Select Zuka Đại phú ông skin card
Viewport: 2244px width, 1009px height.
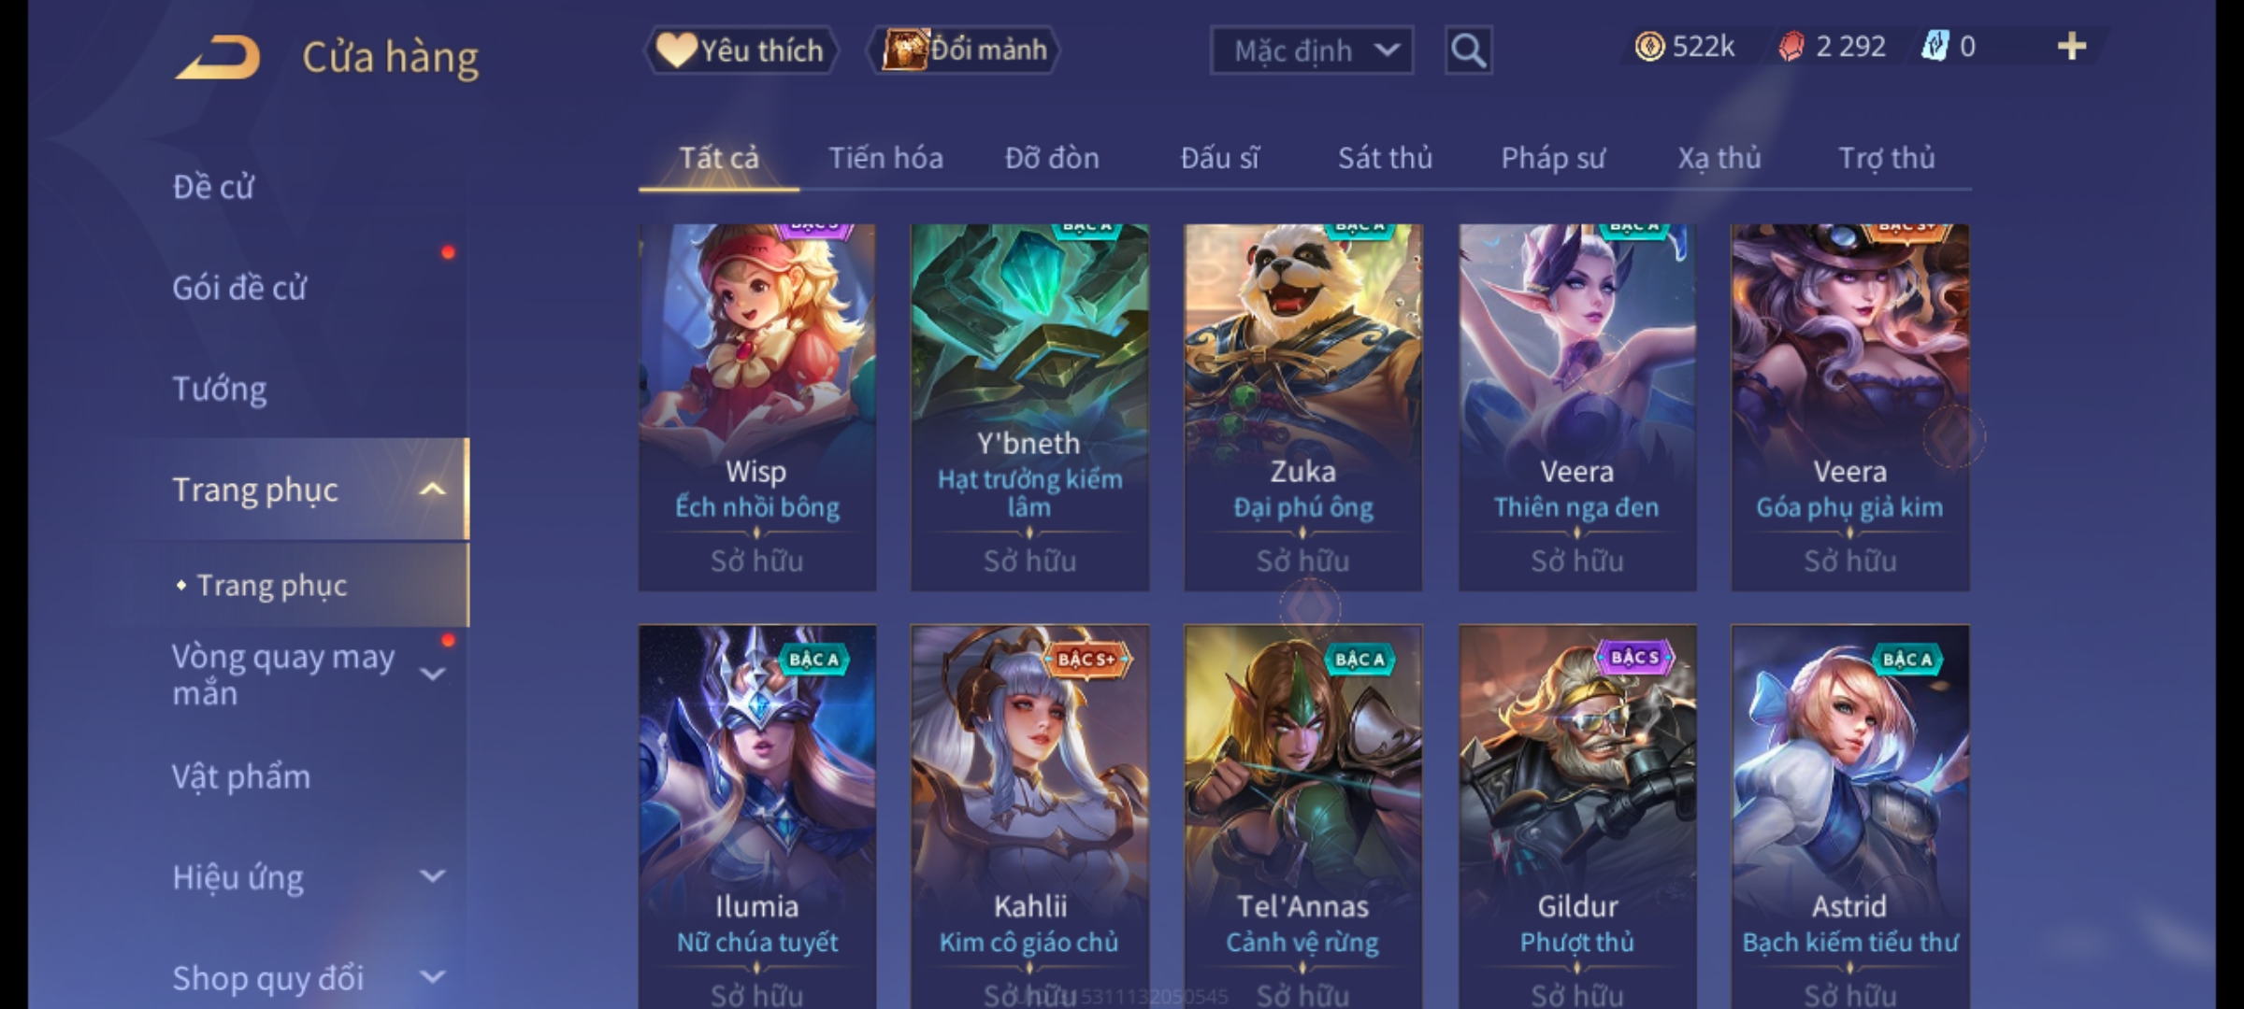(x=1302, y=407)
